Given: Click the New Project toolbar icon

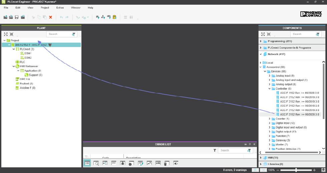Looking at the screenshot, I should 5,17.
